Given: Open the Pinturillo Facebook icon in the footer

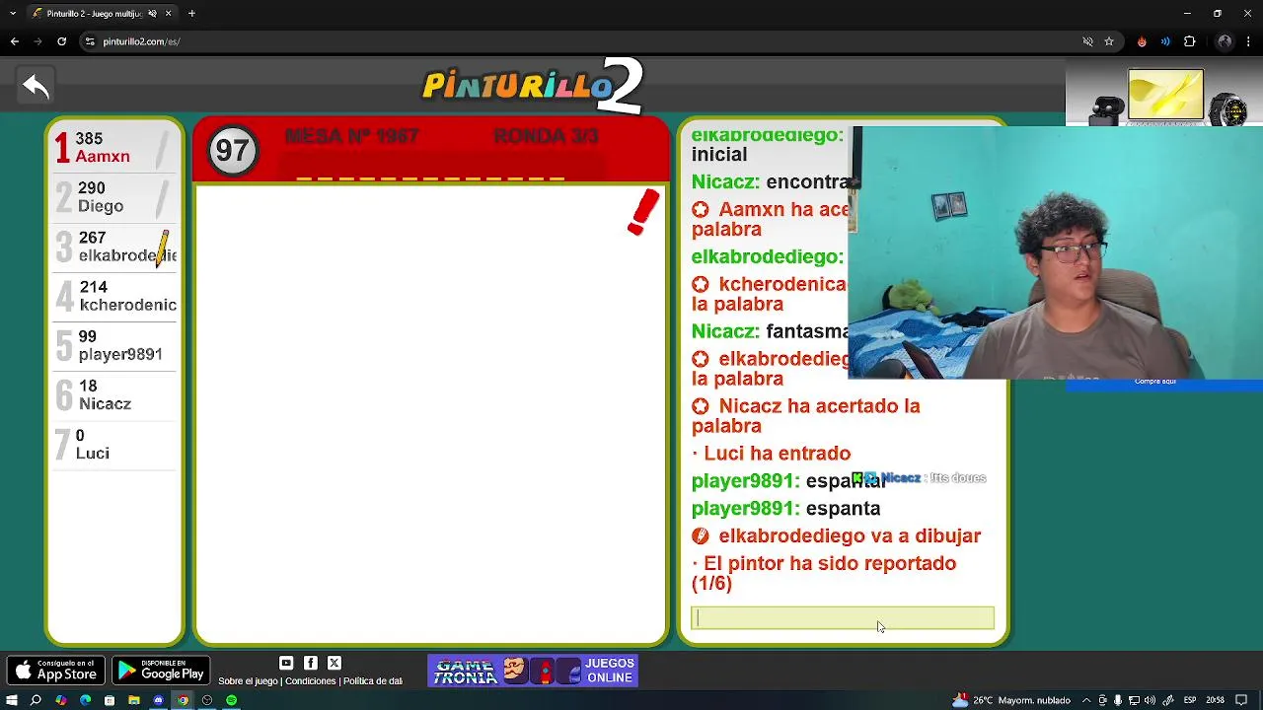Looking at the screenshot, I should pos(311,664).
